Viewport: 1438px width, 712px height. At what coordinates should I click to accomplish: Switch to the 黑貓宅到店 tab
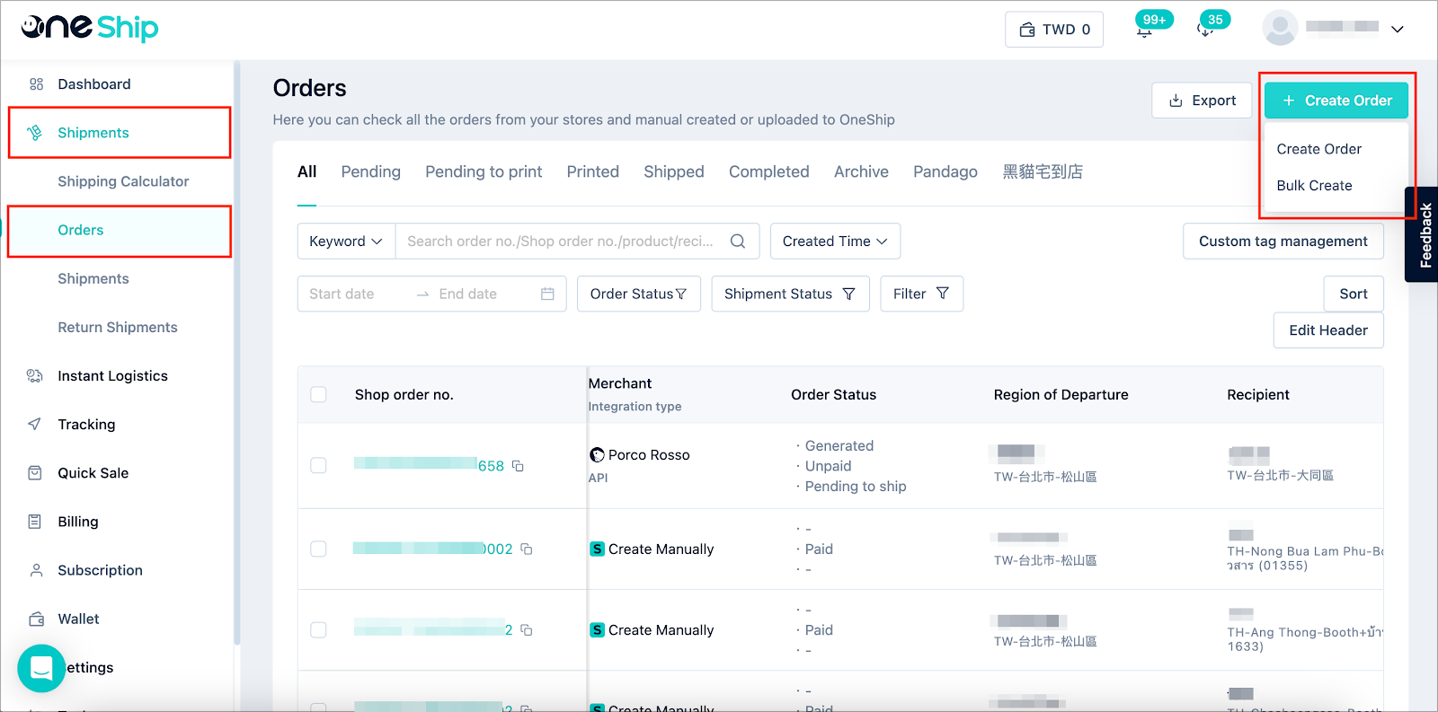coord(1043,171)
